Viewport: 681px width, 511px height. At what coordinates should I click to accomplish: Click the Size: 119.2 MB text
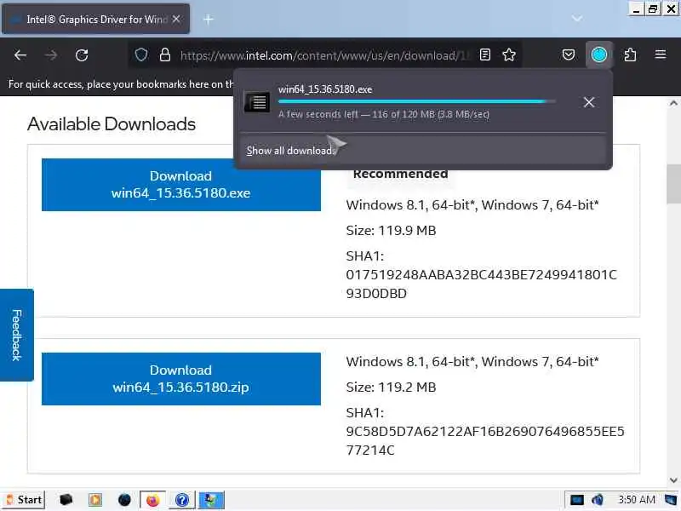pyautogui.click(x=391, y=388)
